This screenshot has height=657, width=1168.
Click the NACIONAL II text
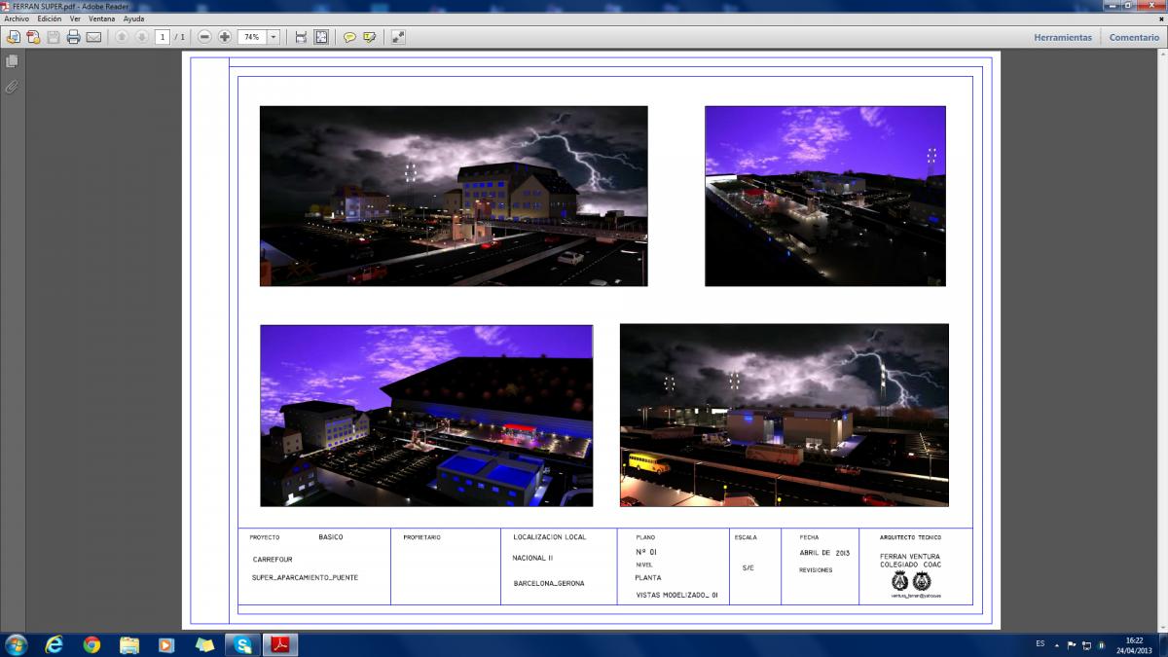pos(532,559)
